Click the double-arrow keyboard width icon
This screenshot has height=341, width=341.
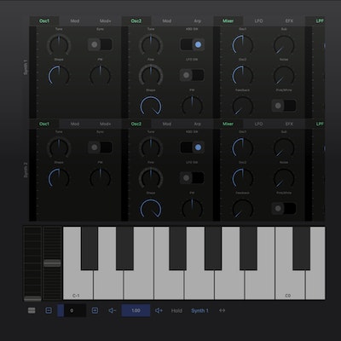(x=223, y=310)
